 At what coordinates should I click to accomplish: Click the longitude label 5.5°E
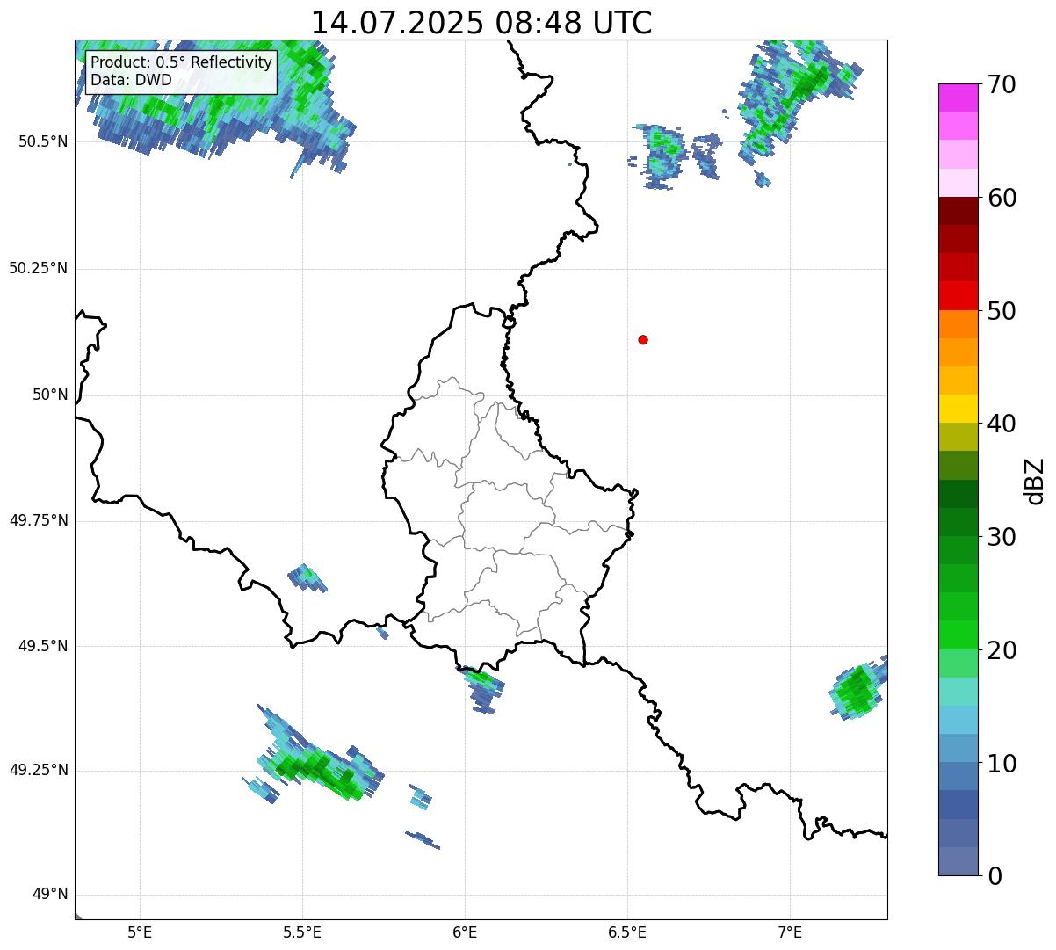pyautogui.click(x=302, y=932)
